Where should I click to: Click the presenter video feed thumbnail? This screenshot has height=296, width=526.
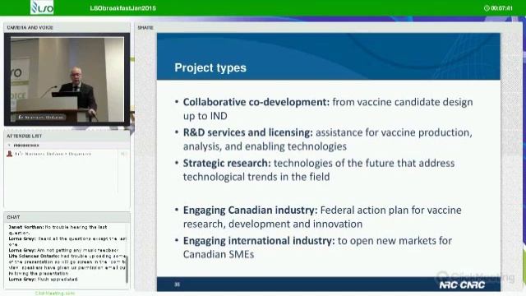pyautogui.click(x=67, y=79)
